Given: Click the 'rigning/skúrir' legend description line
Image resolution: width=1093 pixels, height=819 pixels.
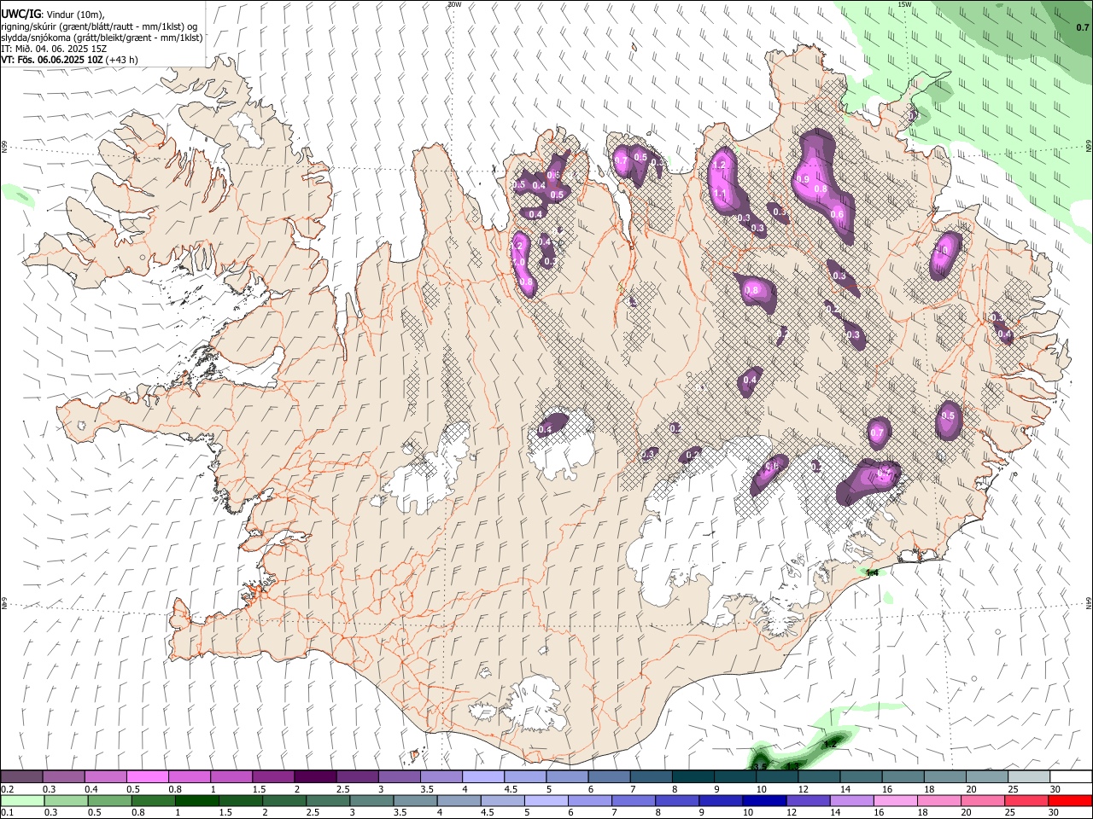Looking at the screenshot, I should click(99, 25).
